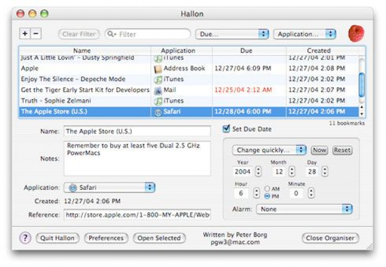Image resolution: width=386 pixels, height=267 pixels.
Task: Click Safari icon in the Application popup
Action: (73, 188)
